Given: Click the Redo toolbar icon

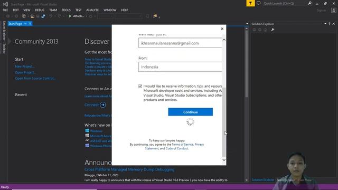Looking at the screenshot, I should [59, 16].
